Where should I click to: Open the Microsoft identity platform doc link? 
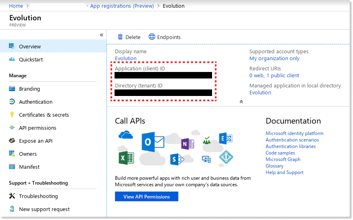point(295,133)
